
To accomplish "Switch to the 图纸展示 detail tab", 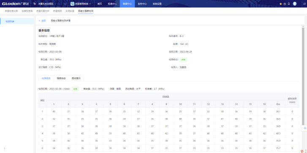I will click(76, 78).
